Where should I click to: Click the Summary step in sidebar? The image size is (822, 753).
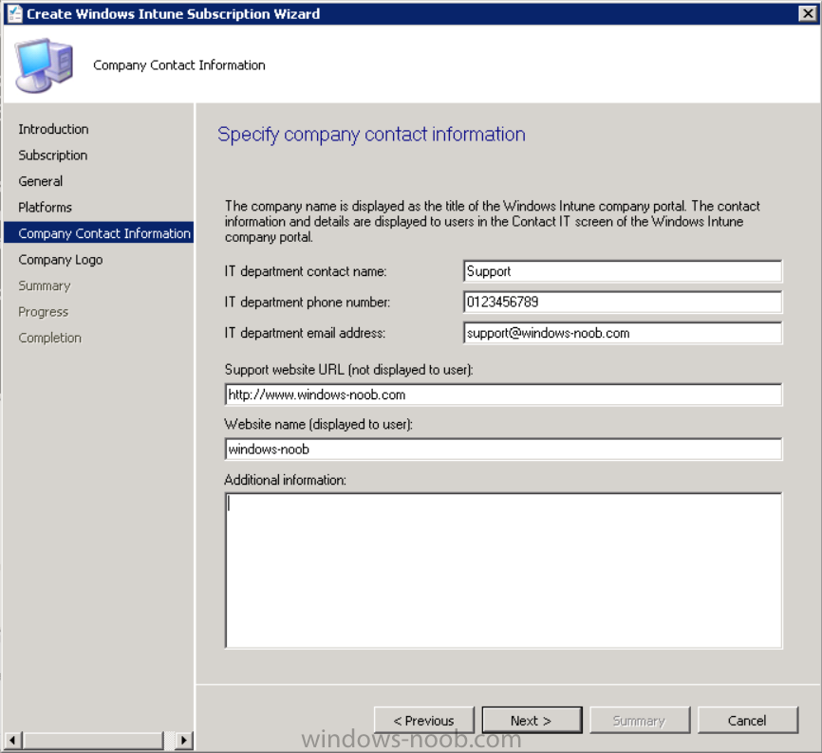pos(45,285)
